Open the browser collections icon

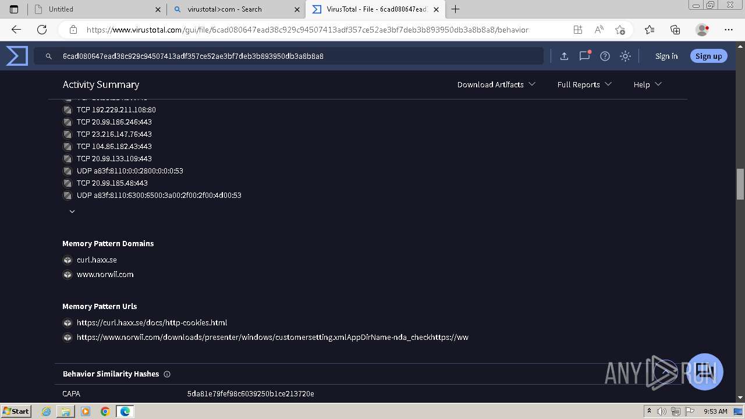675,30
